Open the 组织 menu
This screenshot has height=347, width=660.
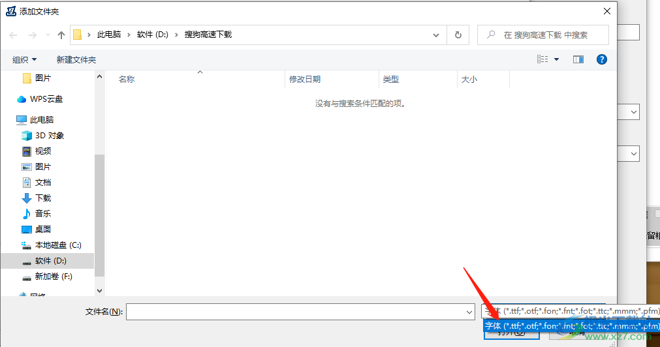[24, 60]
